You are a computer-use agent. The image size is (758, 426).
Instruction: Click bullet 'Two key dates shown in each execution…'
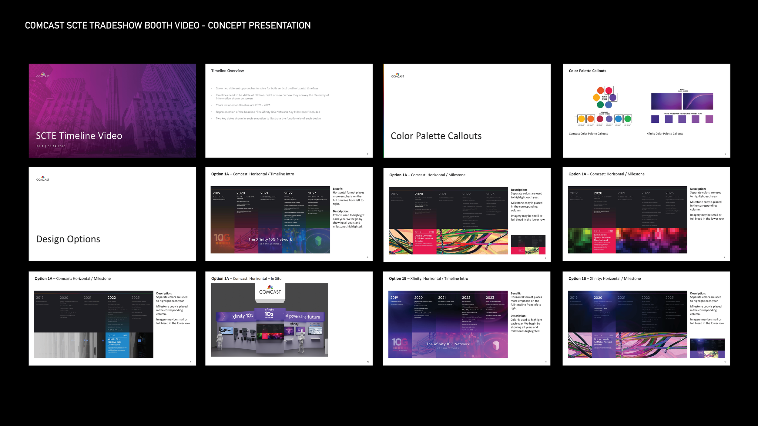(x=268, y=118)
